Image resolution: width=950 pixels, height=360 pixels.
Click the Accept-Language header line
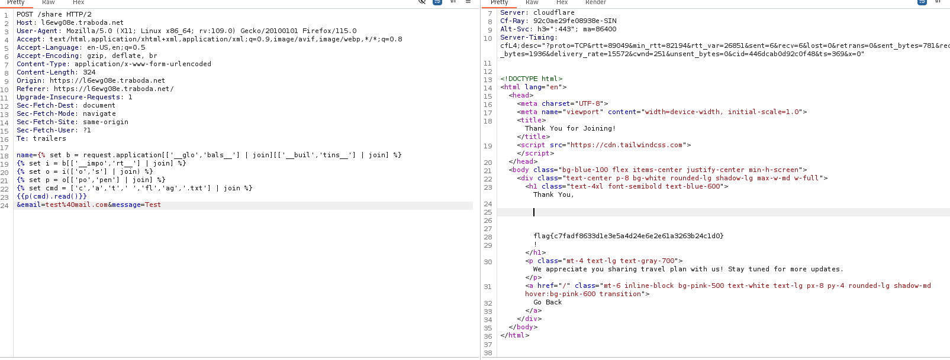coord(80,47)
